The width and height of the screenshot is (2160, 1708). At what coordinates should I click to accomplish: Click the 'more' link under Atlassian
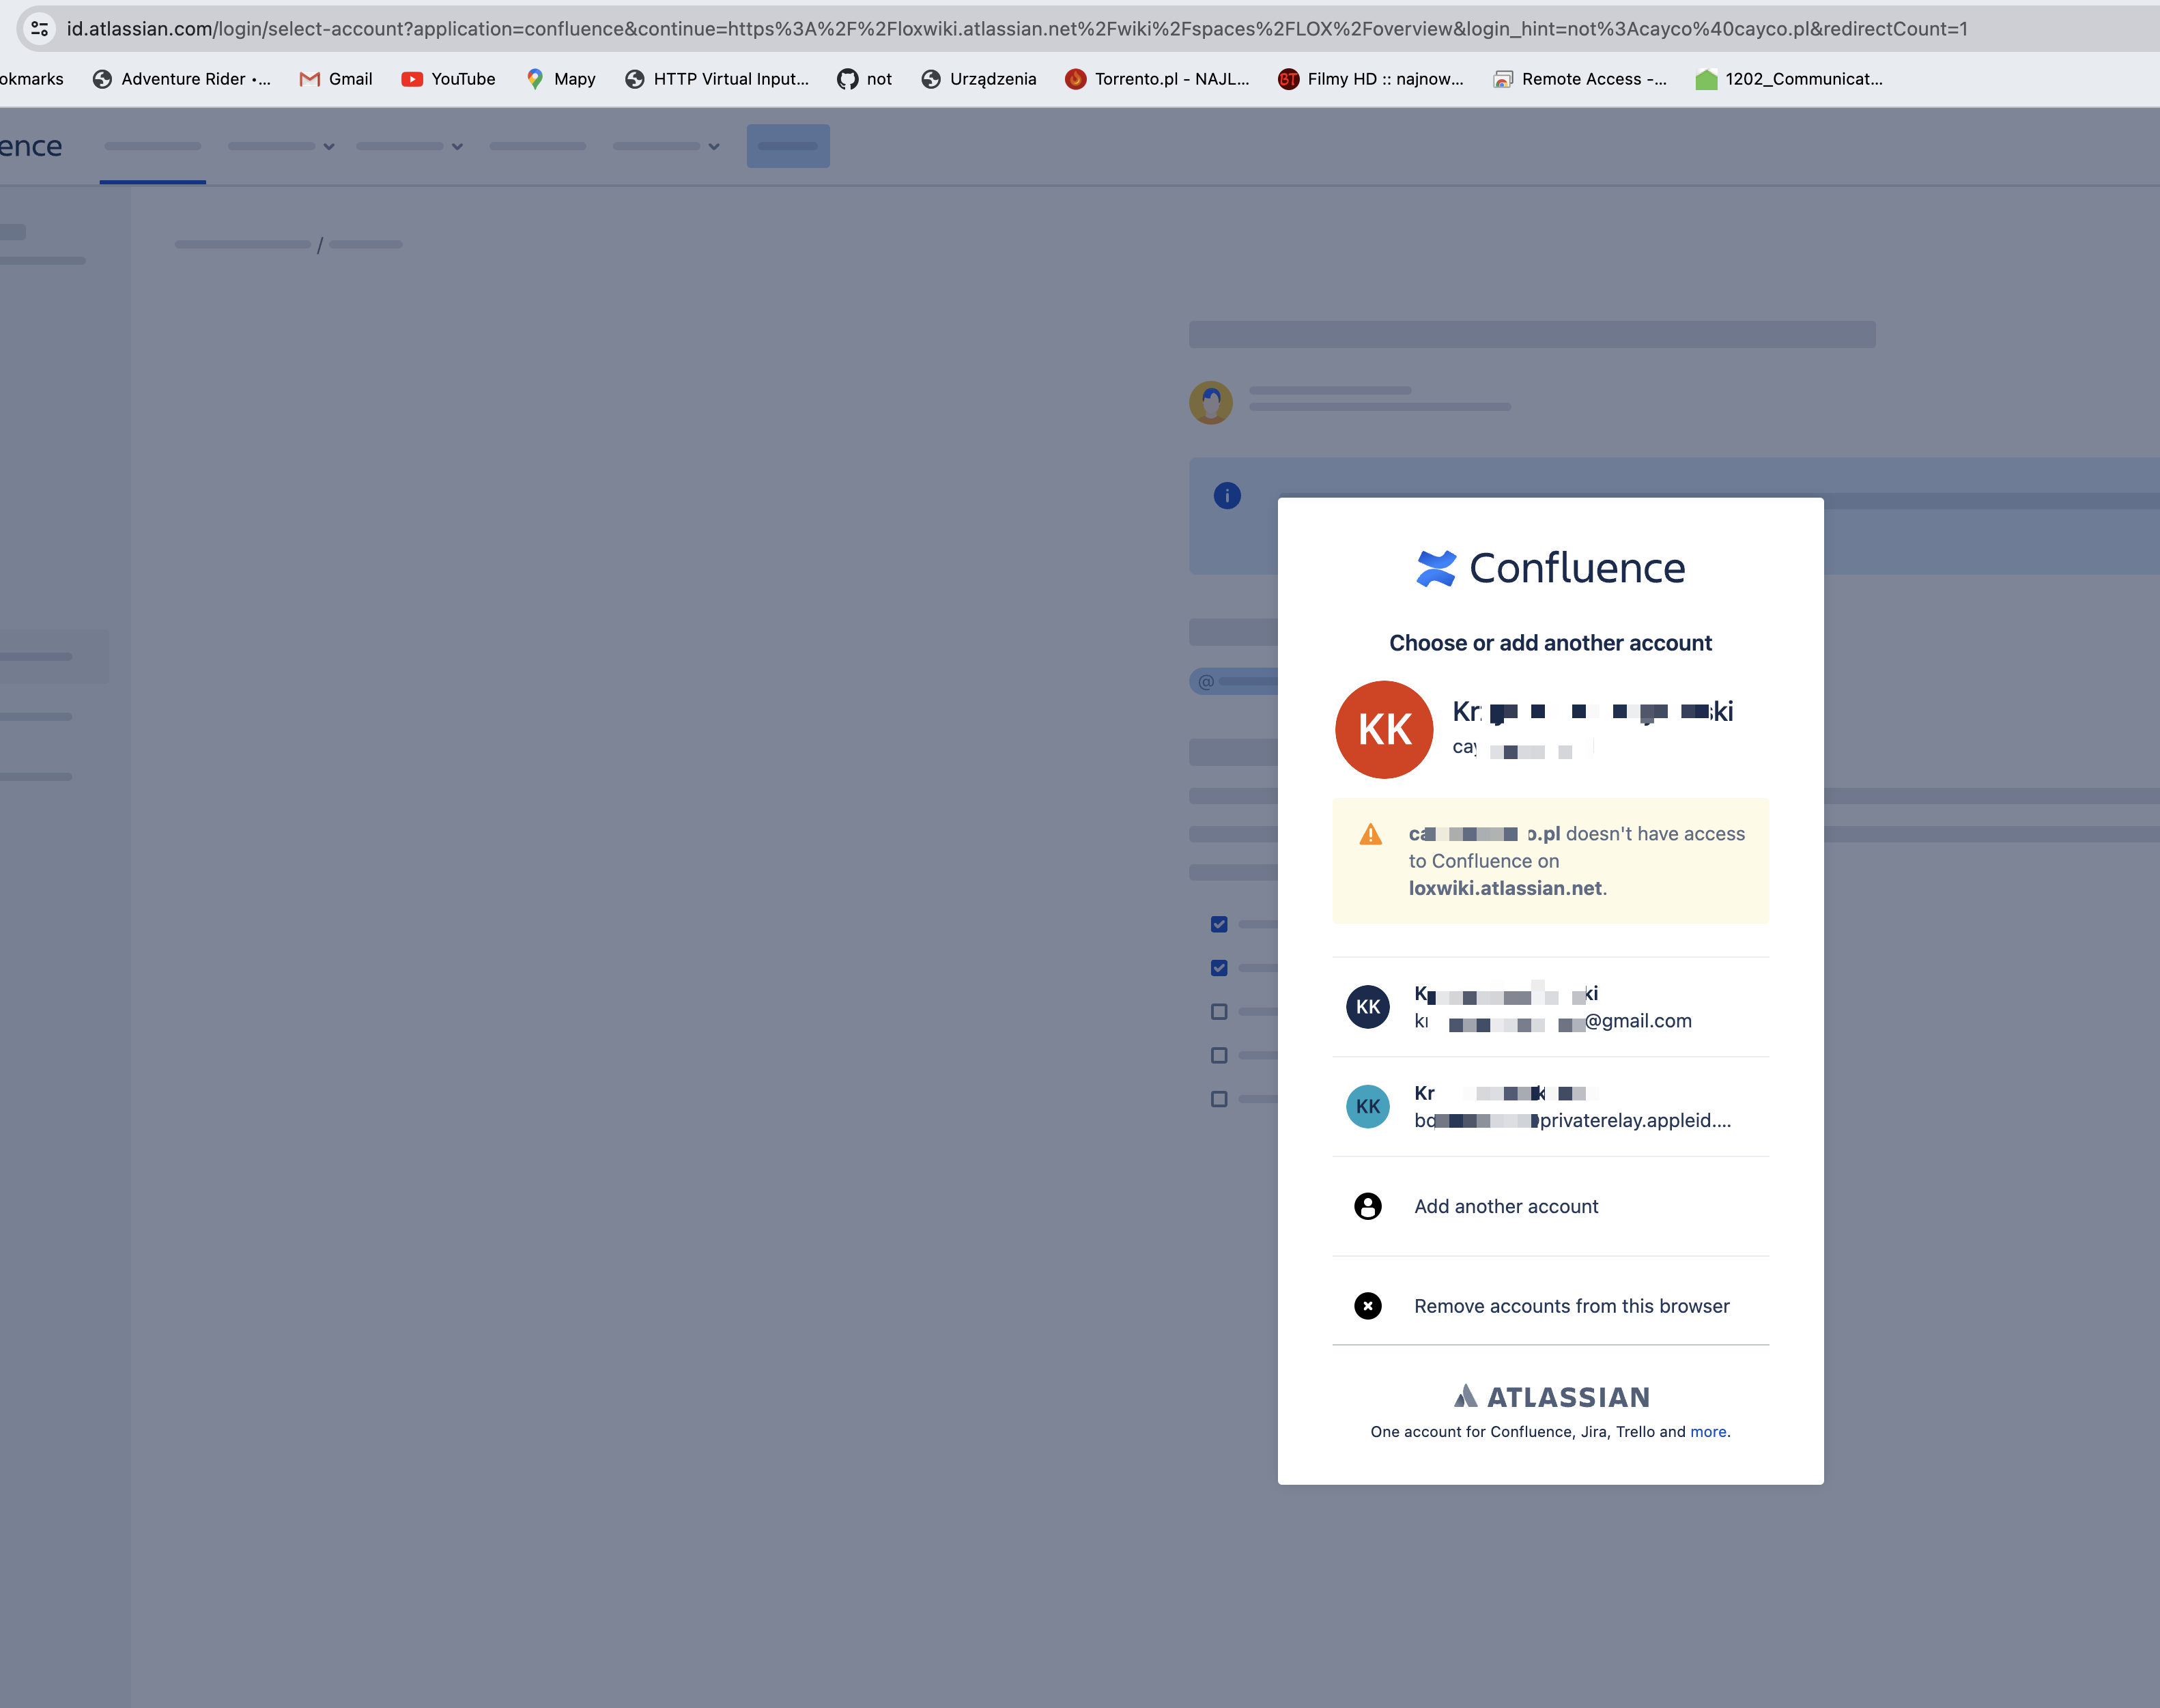tap(1707, 1432)
